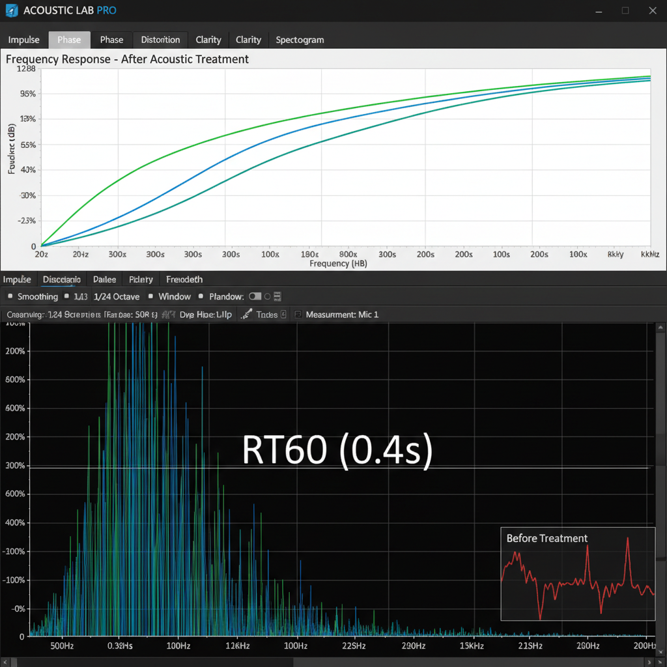Close the Acoustic Lab Pro window
This screenshot has width=667, height=667.
click(653, 10)
